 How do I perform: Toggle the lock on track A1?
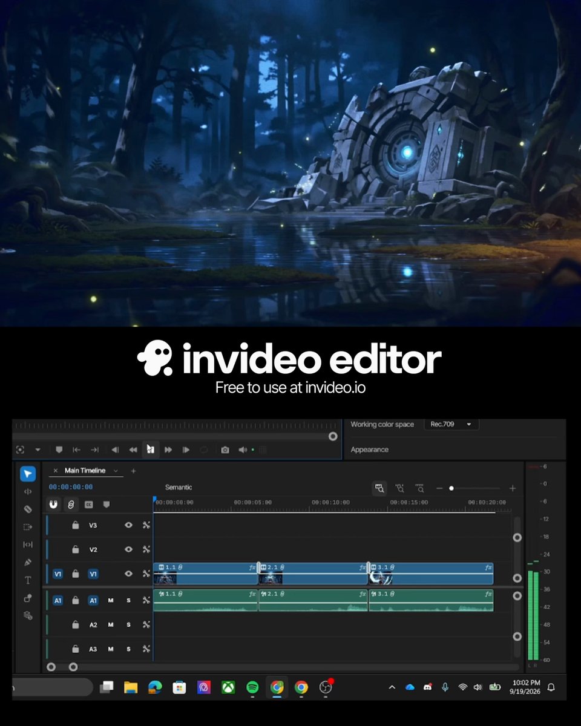click(75, 600)
